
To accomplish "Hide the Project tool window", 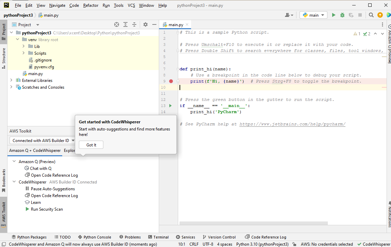I will (155, 24).
